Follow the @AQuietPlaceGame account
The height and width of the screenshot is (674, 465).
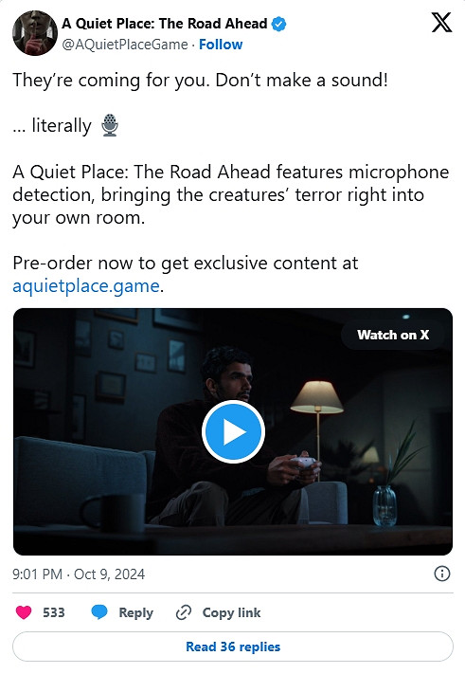point(221,45)
